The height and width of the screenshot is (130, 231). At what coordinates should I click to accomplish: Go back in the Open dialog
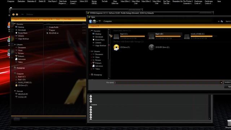point(91,21)
